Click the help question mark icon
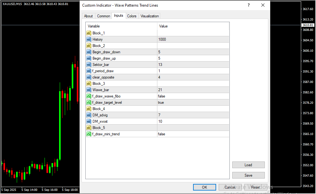This screenshot has width=316, height=194. coord(249,5)
